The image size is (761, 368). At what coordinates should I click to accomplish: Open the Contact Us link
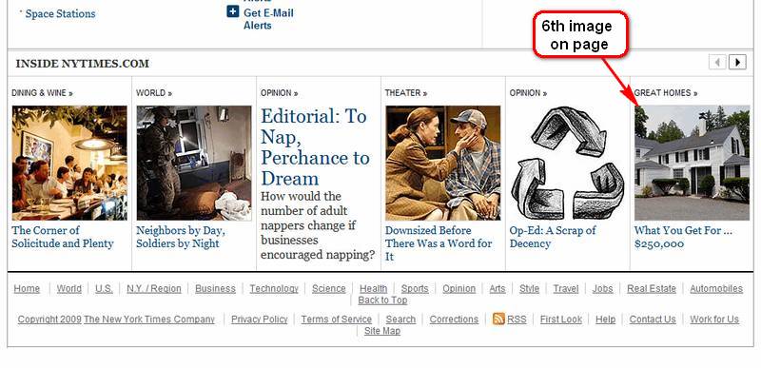[x=653, y=320]
